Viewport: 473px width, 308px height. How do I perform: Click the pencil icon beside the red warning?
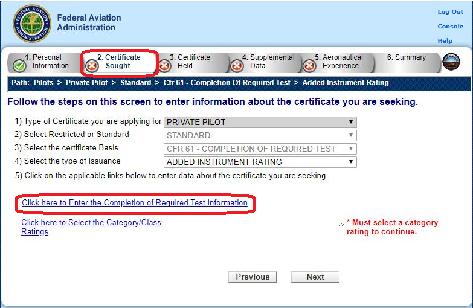coord(342,223)
